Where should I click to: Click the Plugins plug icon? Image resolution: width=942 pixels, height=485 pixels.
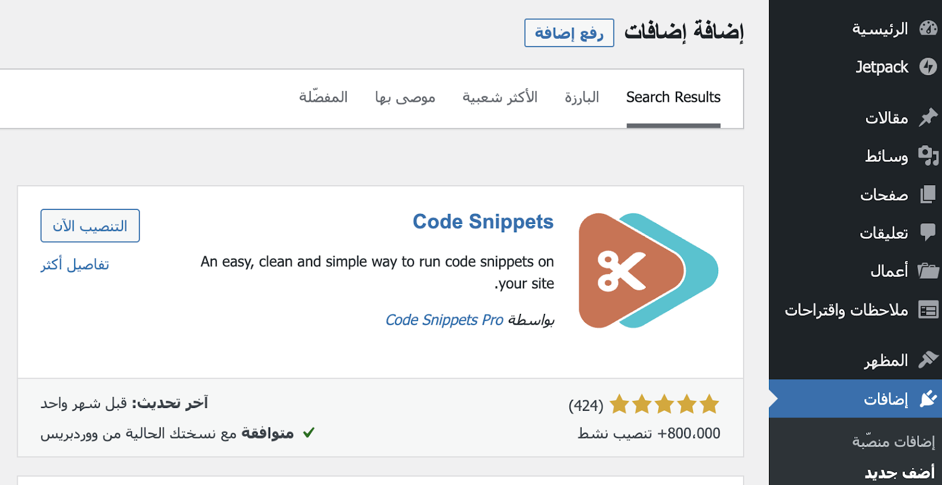[x=928, y=399]
